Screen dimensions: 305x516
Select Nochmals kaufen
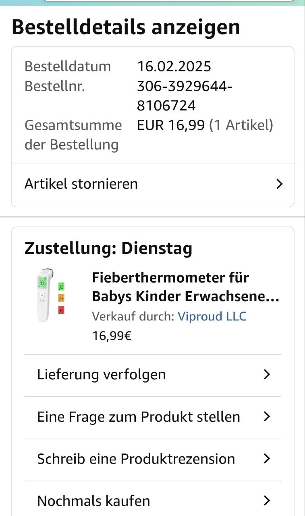93,501
